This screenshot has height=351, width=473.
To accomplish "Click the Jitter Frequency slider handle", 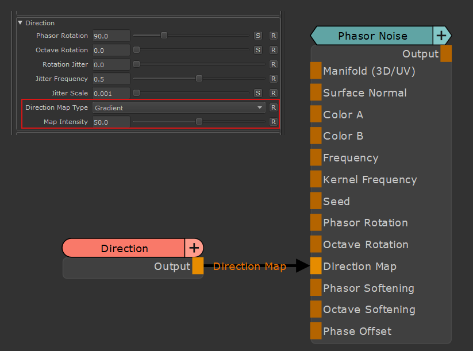I will tap(199, 79).
